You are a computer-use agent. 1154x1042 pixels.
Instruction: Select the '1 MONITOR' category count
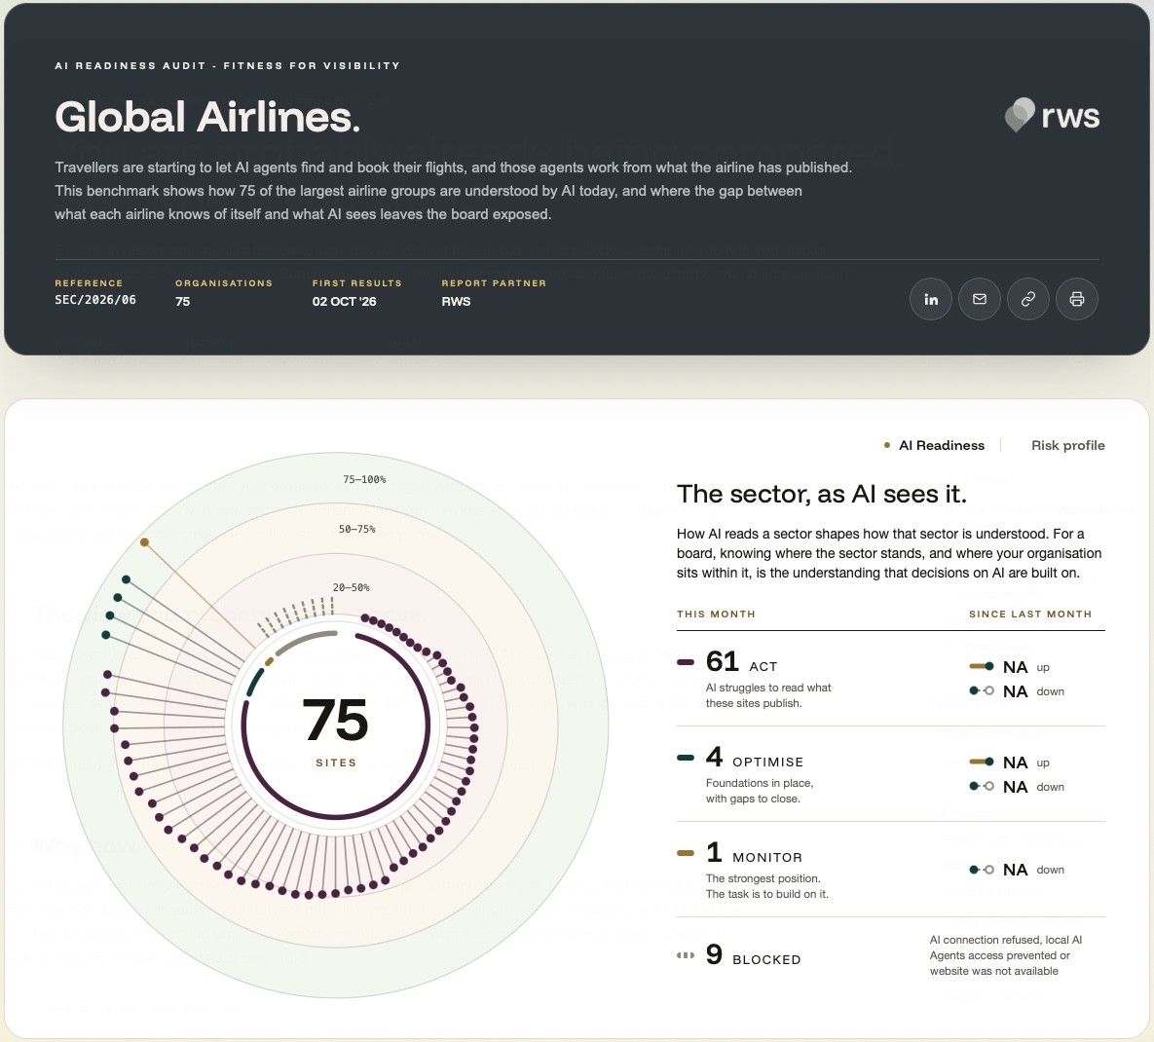point(755,853)
